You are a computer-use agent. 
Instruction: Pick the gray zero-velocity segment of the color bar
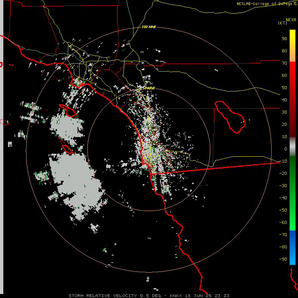[x=292, y=147]
